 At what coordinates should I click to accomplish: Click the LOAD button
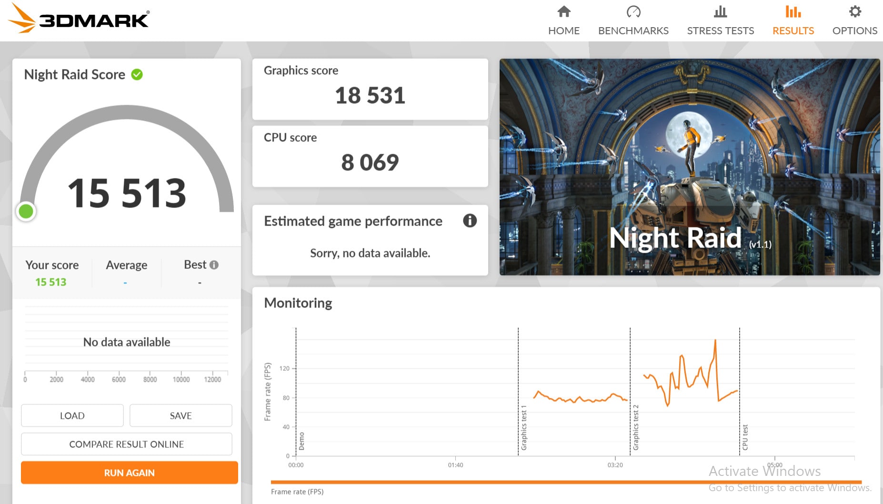click(72, 415)
